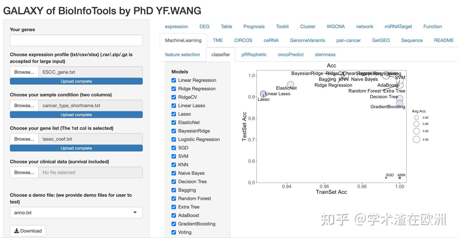The height and width of the screenshot is (238, 458).
Task: Click the SGD data point in plot
Action: [x=386, y=178]
